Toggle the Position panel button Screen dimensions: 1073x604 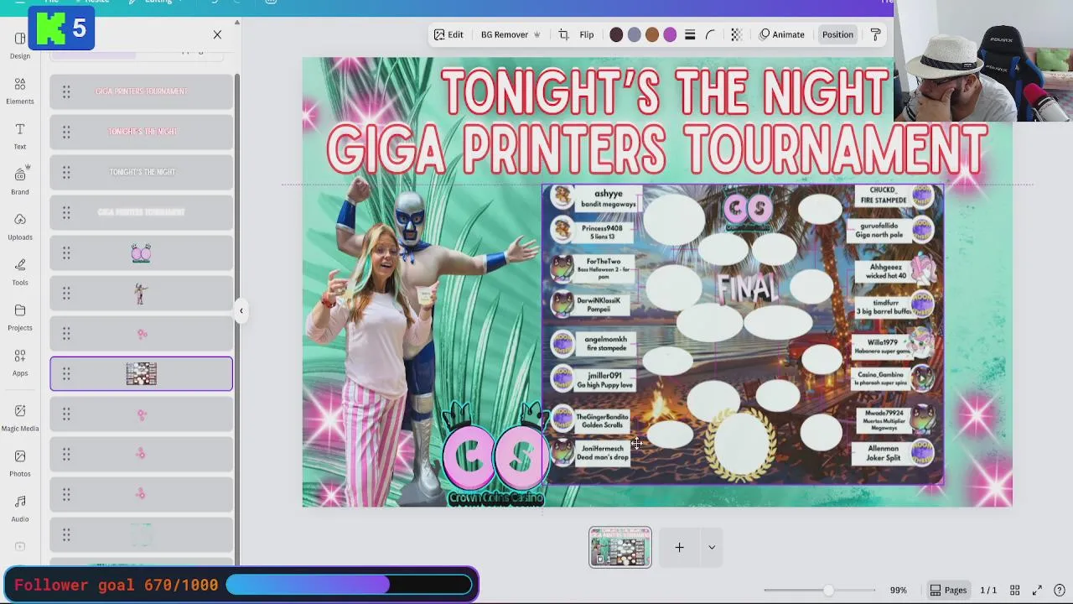[x=837, y=34]
